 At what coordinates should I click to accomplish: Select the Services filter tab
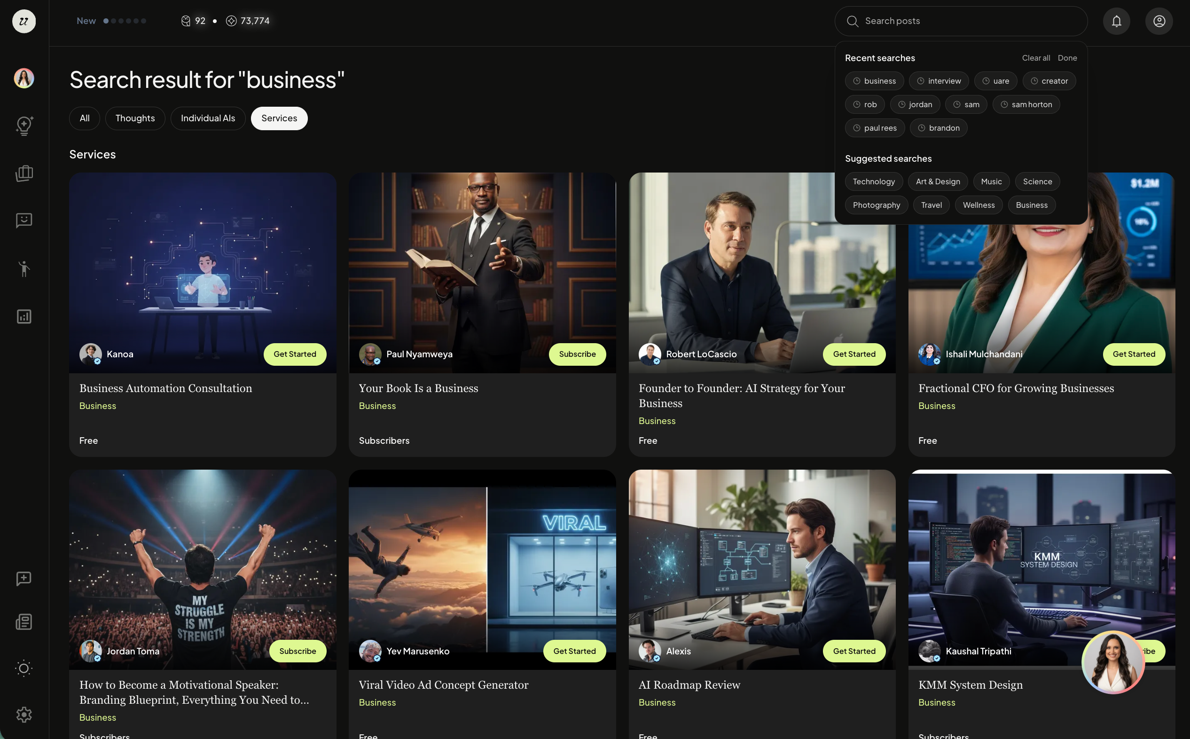(279, 118)
